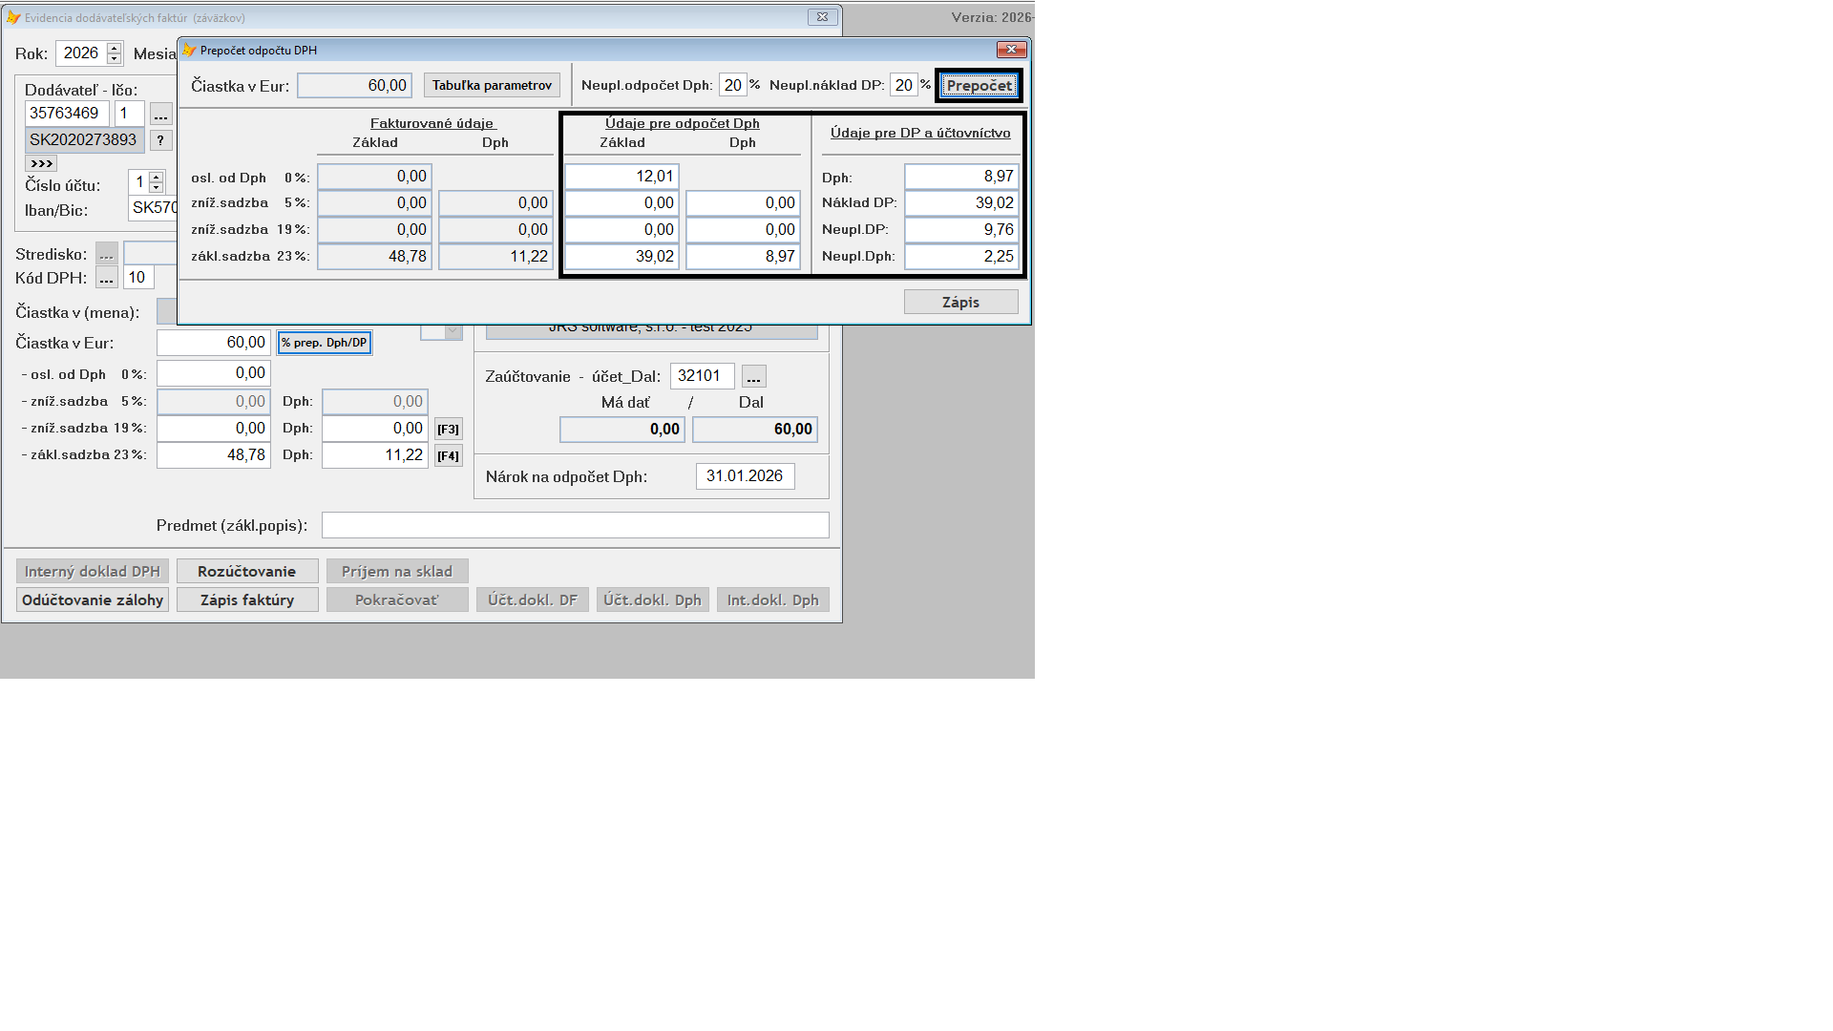Expand the >>> supplier details button

tap(41, 163)
